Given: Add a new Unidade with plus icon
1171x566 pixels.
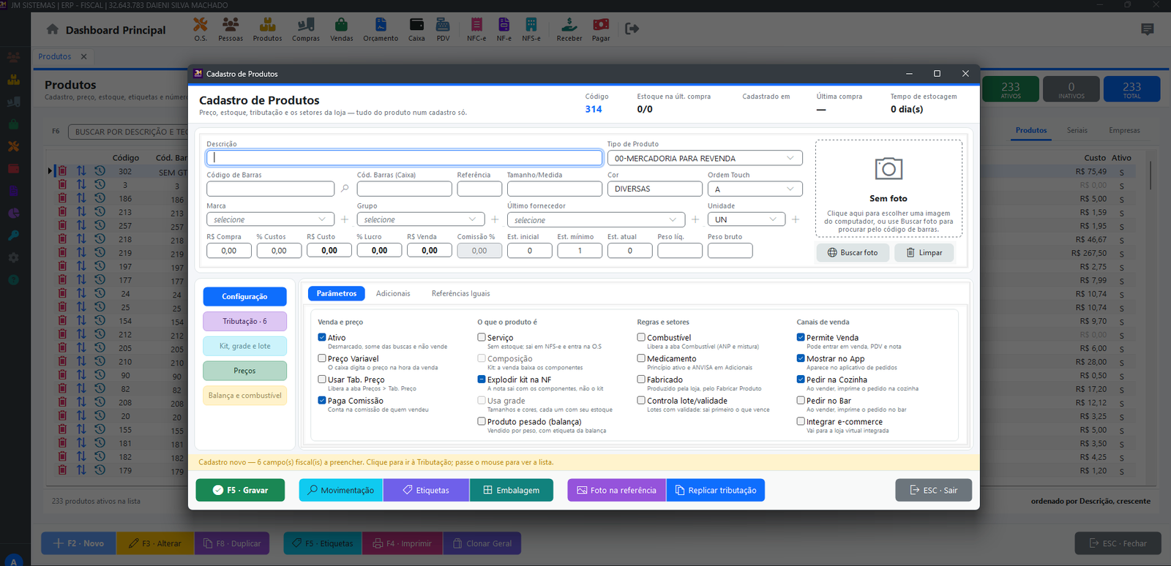Looking at the screenshot, I should (796, 219).
